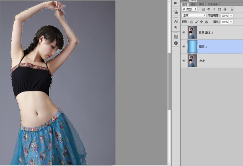
Task: Hide the 图层 1 layer
Action: [x=184, y=46]
